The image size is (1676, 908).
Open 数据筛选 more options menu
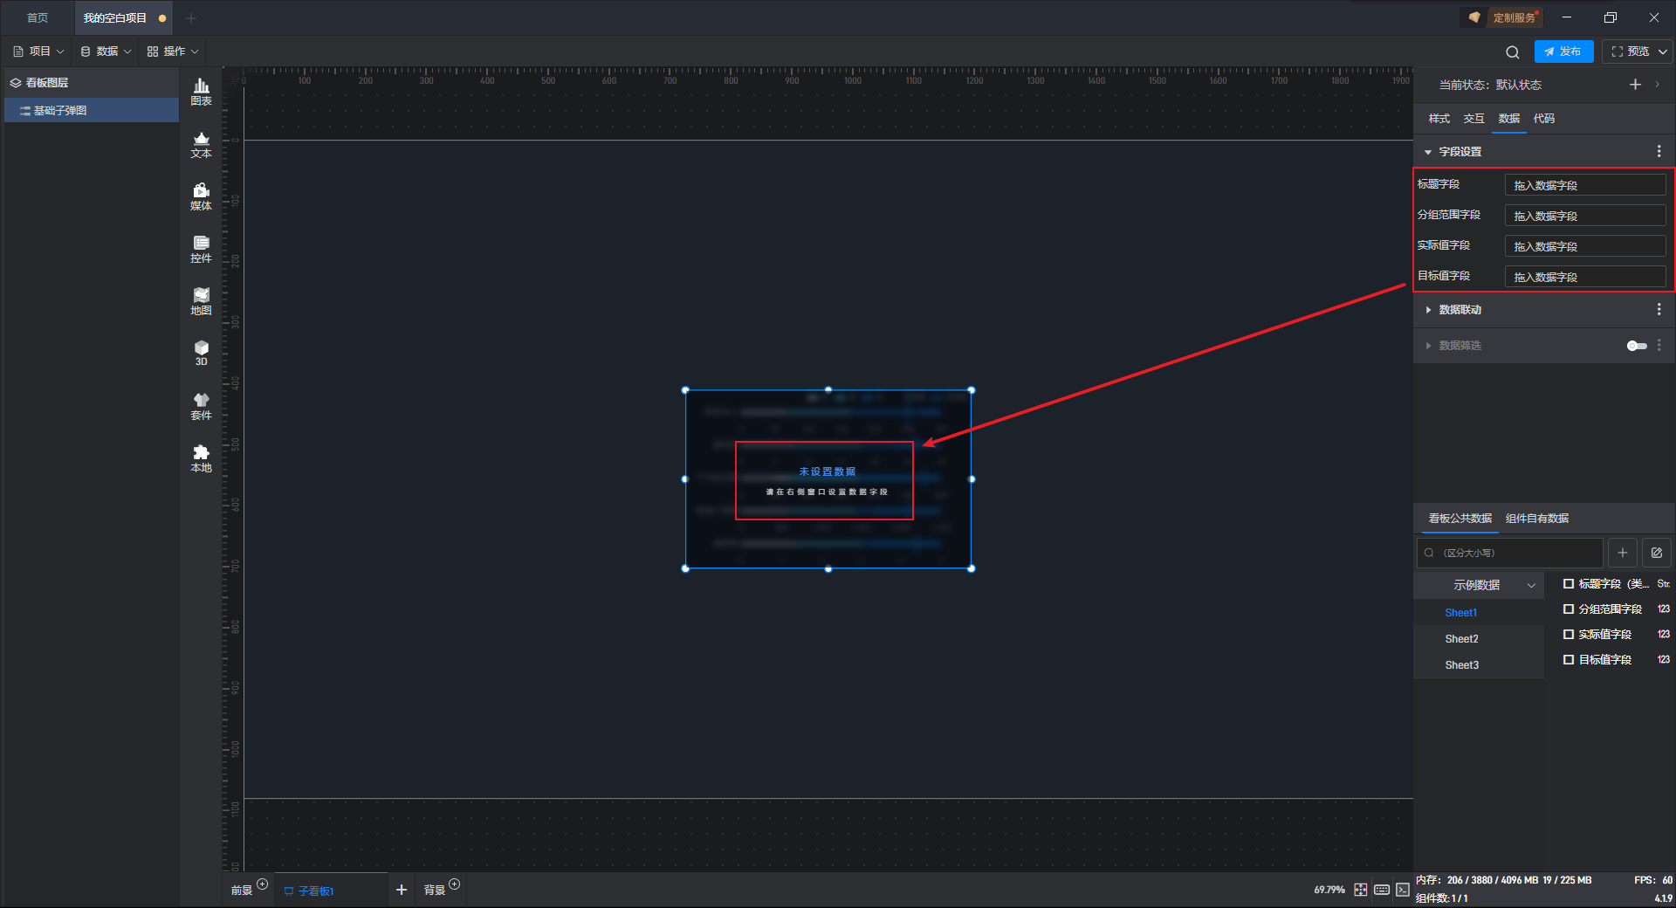pyautogui.click(x=1659, y=346)
